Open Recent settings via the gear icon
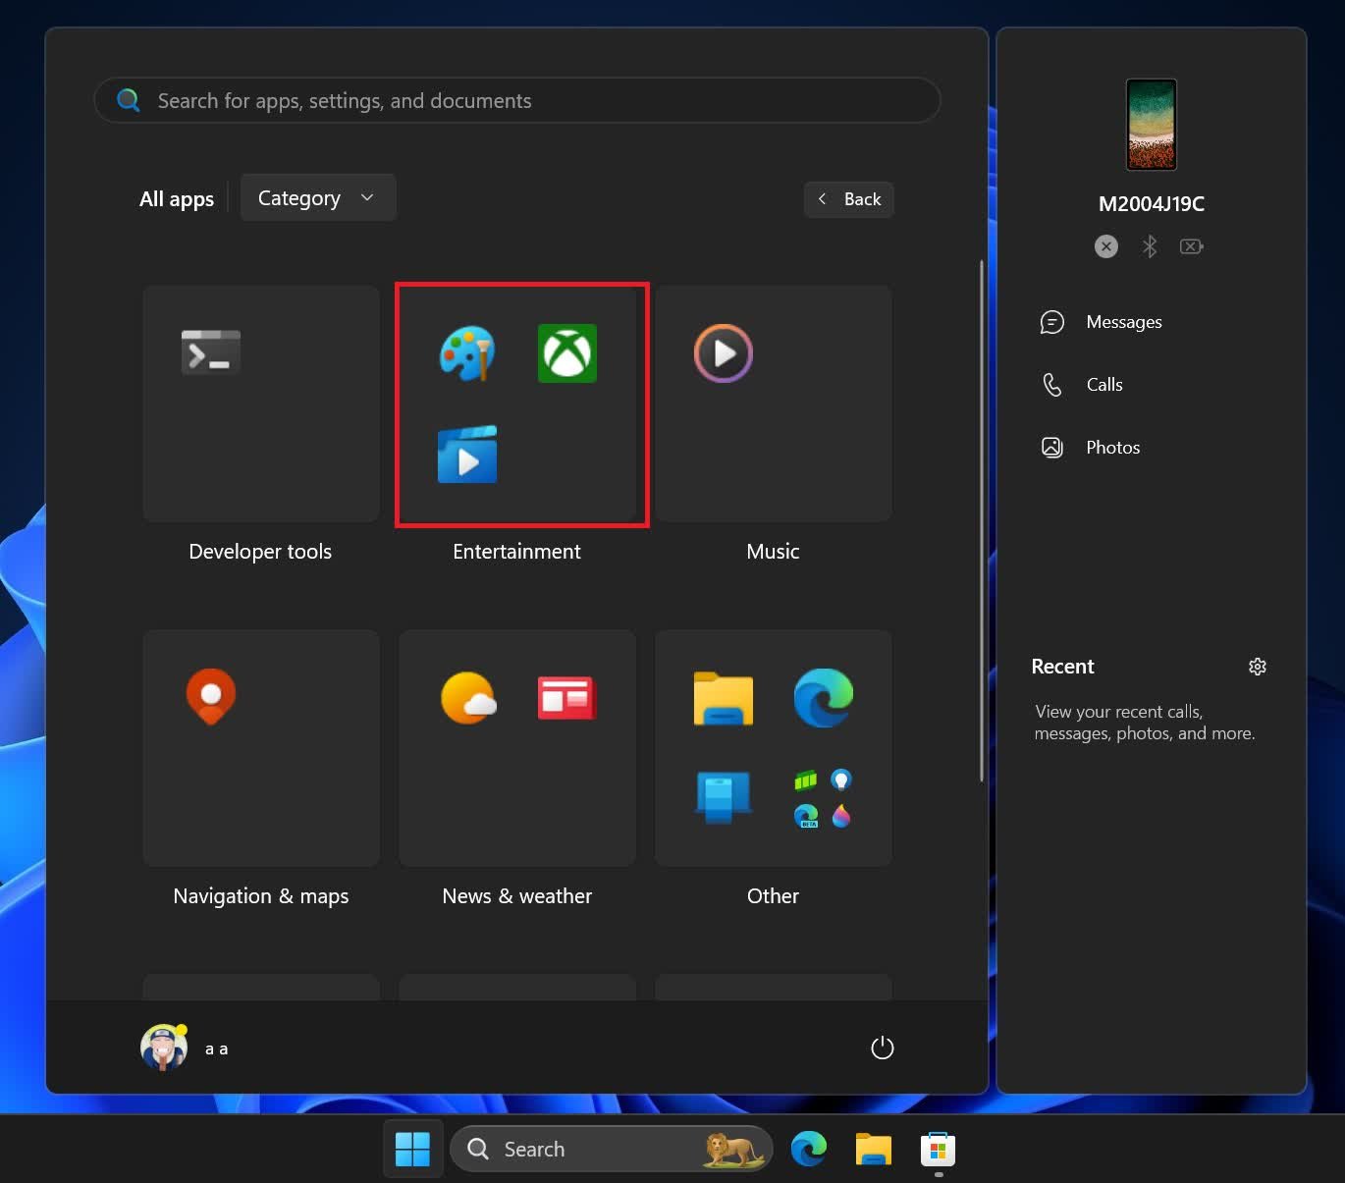Viewport: 1345px width, 1183px height. [1258, 666]
